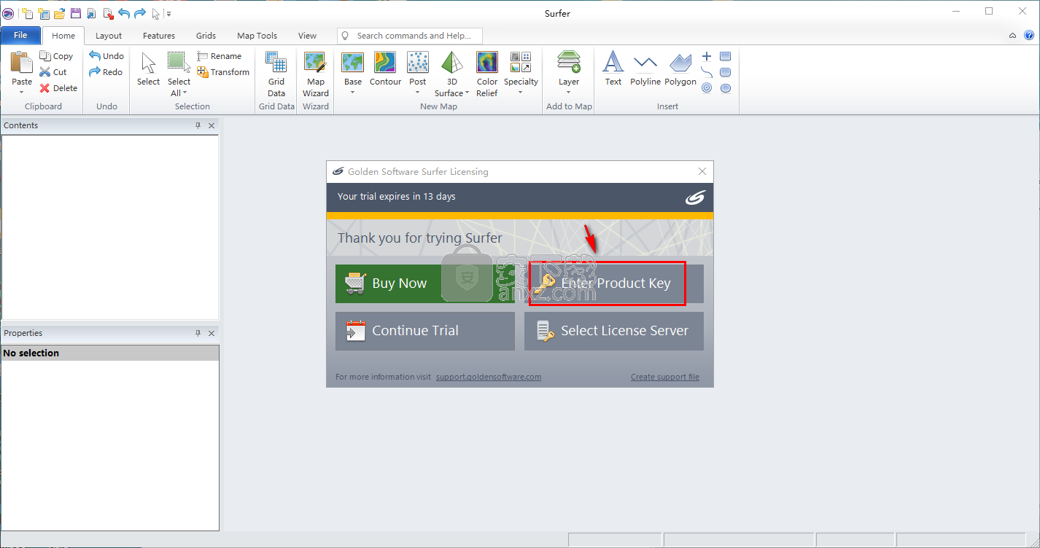This screenshot has width=1040, height=548.
Task: Switch to the Home tab
Action: tap(63, 36)
